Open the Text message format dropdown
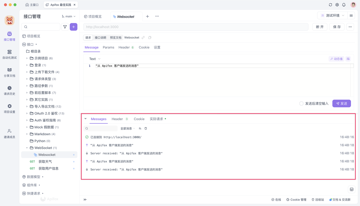The width and height of the screenshot is (360, 206). 95,59
